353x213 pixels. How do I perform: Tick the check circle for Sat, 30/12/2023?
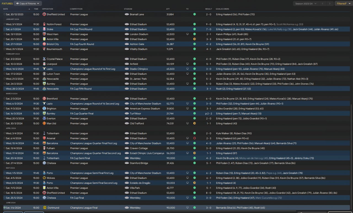4,14
